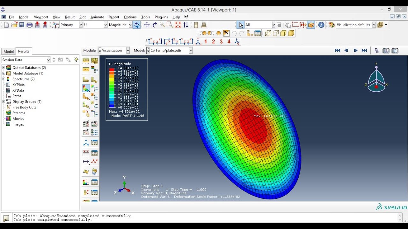Viewport: 408px width, 229px height.
Task: Click the Animate Time History icon
Action: point(94,124)
